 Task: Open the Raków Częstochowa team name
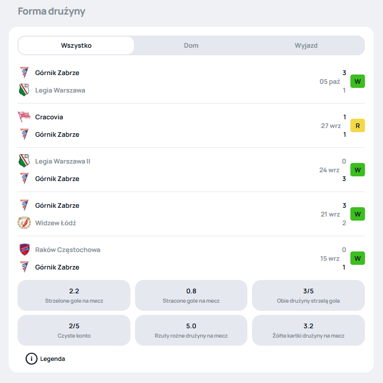coord(68,250)
